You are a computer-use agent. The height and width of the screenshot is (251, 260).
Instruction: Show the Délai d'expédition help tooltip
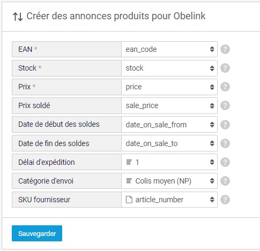pos(225,162)
